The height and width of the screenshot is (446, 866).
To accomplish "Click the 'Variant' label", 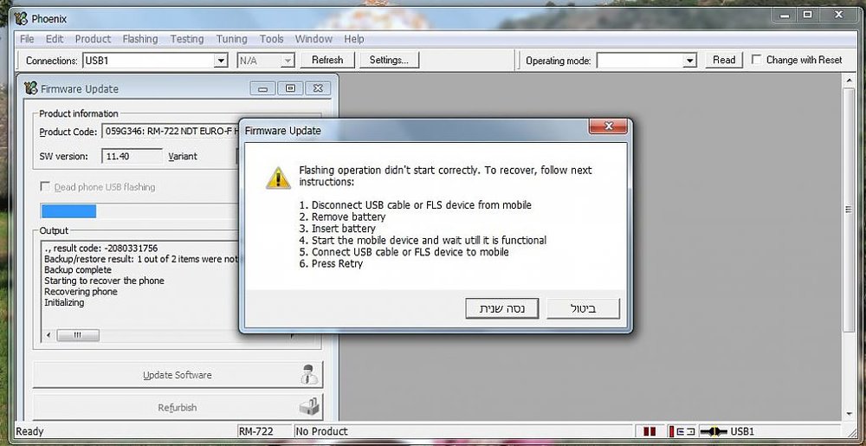I will [x=183, y=156].
